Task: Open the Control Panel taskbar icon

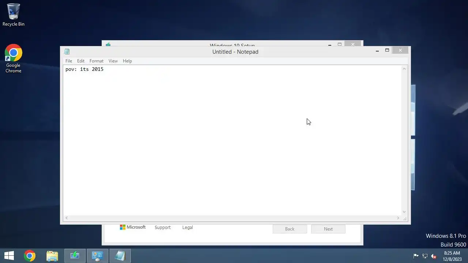Action: coord(97,256)
